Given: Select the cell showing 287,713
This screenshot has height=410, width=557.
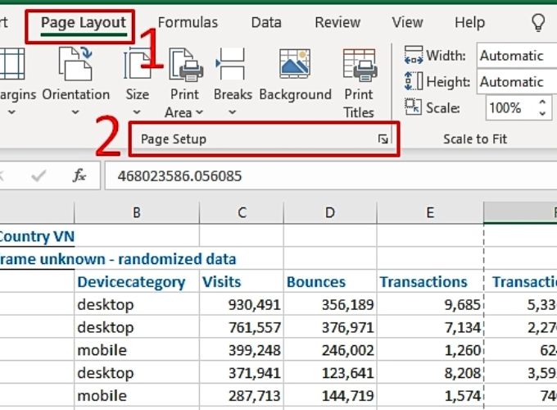Looking at the screenshot, I should (x=242, y=395).
